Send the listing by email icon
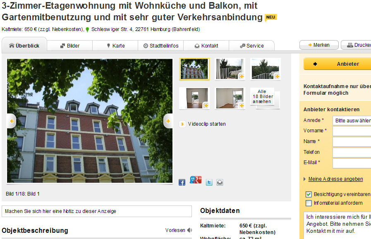 click(220, 182)
